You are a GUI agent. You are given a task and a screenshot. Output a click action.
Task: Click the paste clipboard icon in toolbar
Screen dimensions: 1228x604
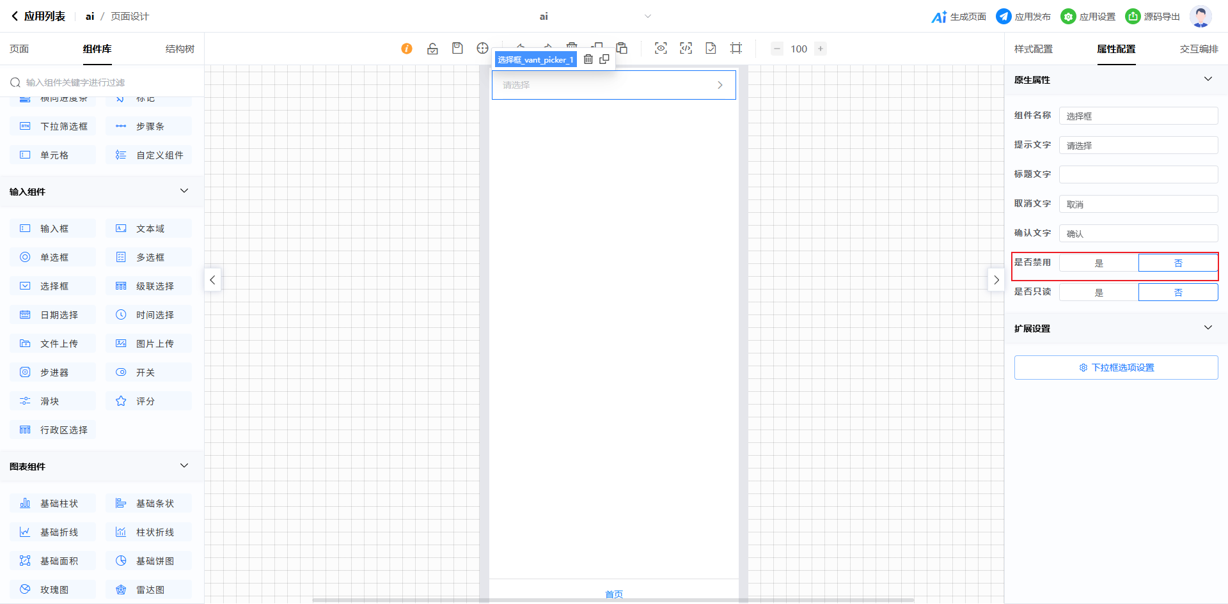pos(622,49)
